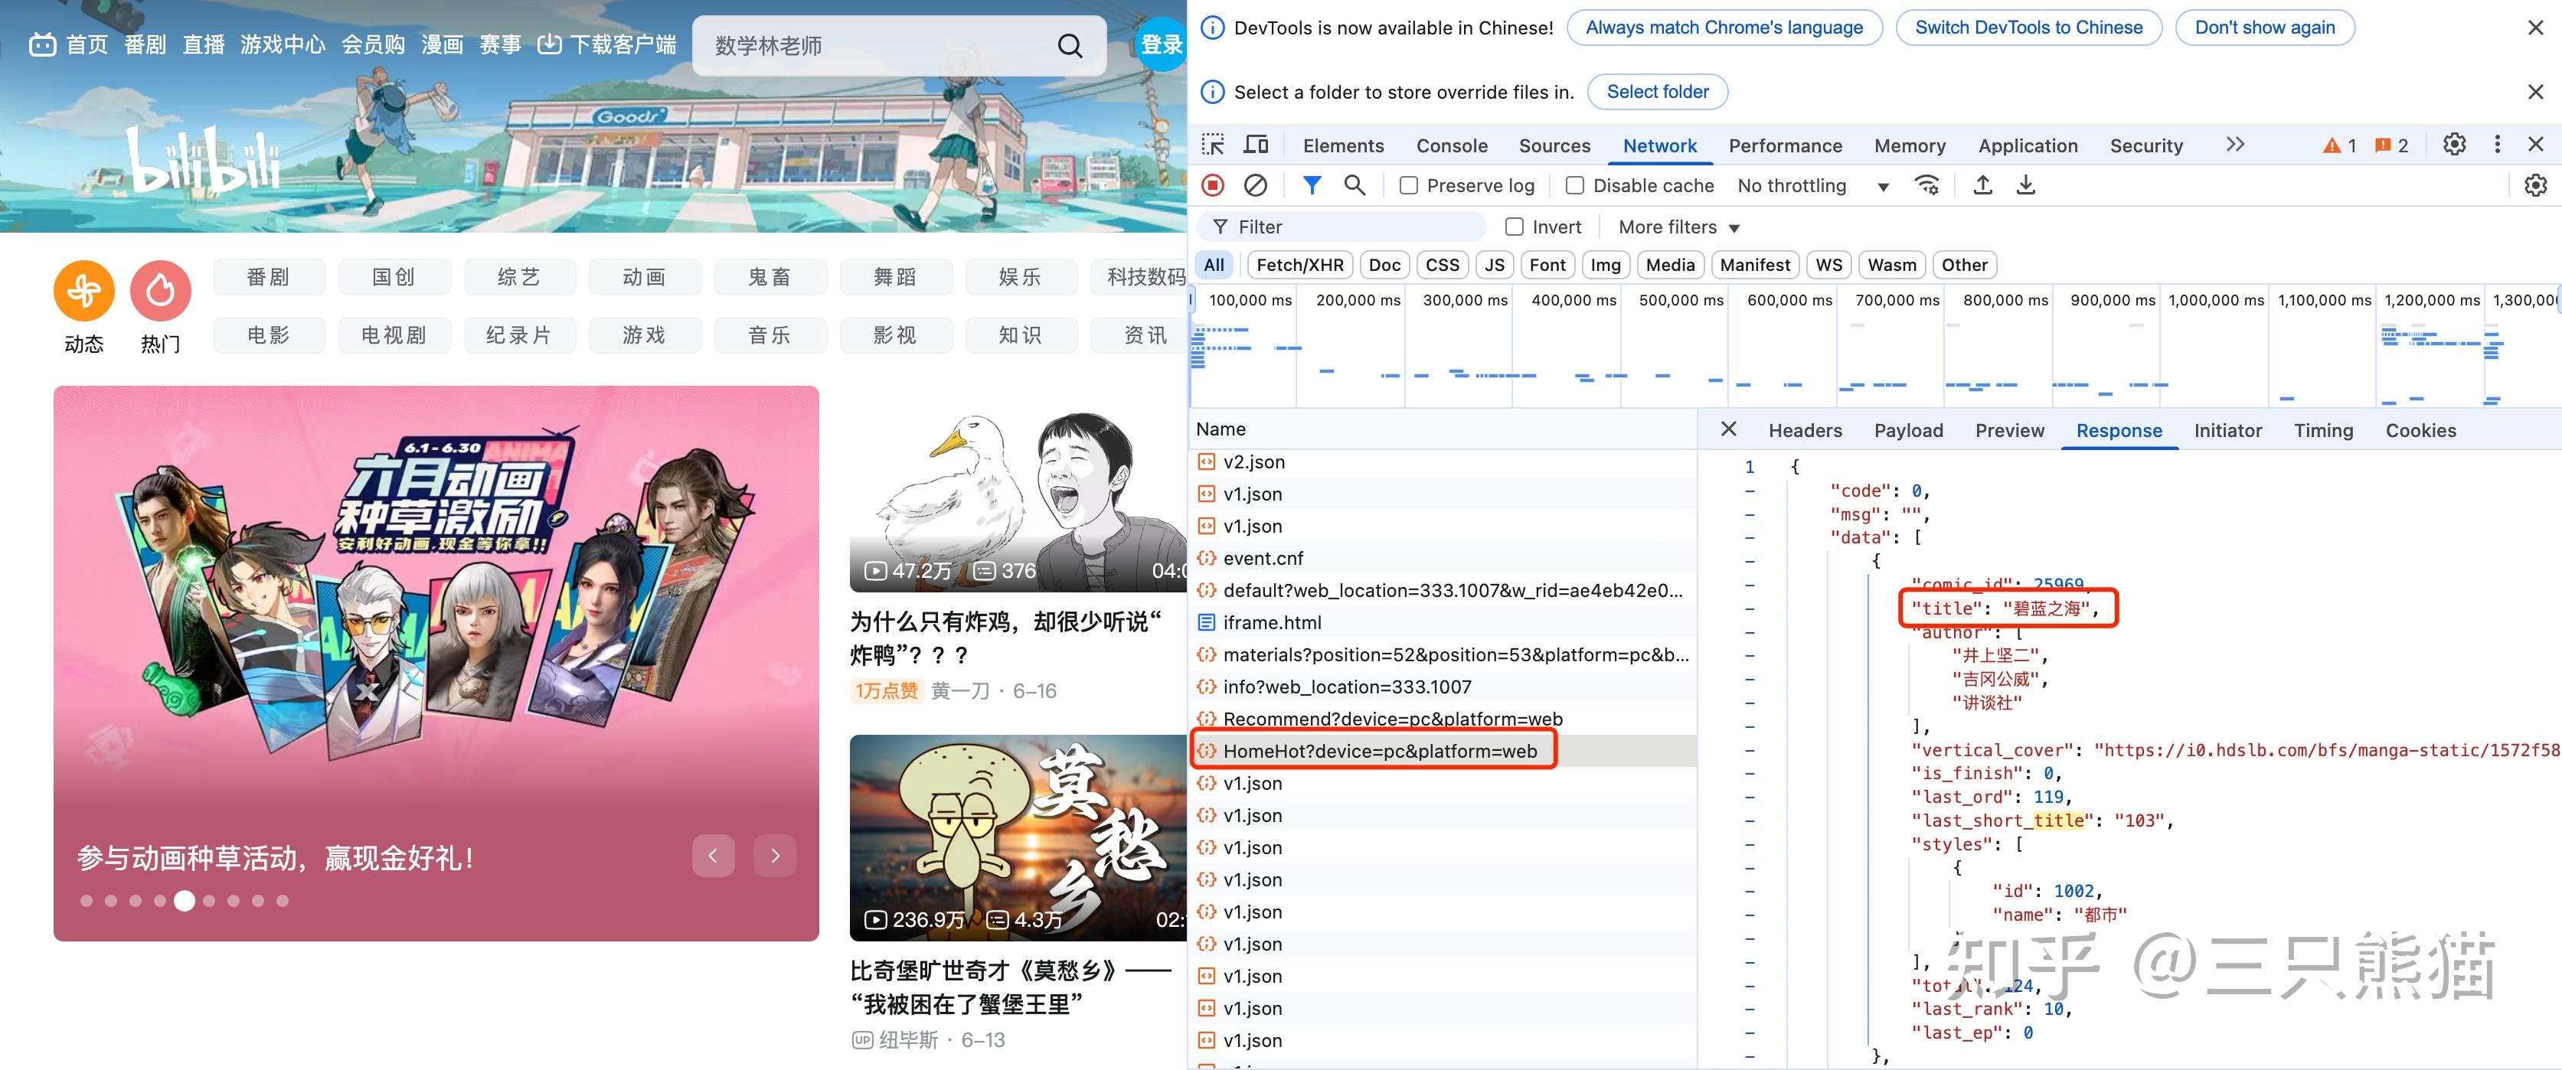Click the bilibili search magnifier icon
Image resolution: width=2562 pixels, height=1070 pixels.
pyautogui.click(x=1069, y=46)
